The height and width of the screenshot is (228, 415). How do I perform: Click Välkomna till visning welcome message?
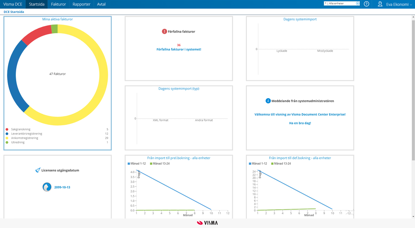(300, 114)
